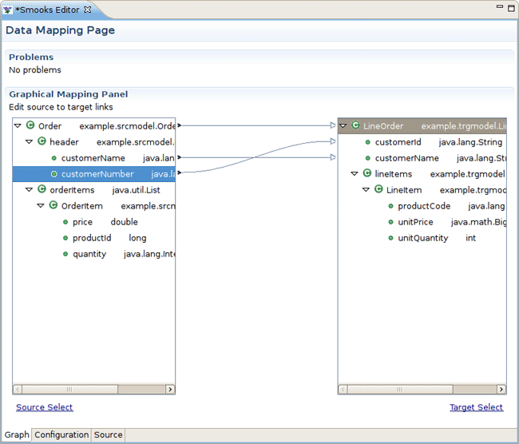519x444 pixels.
Task: Click the Source Select link
Action: click(x=44, y=407)
